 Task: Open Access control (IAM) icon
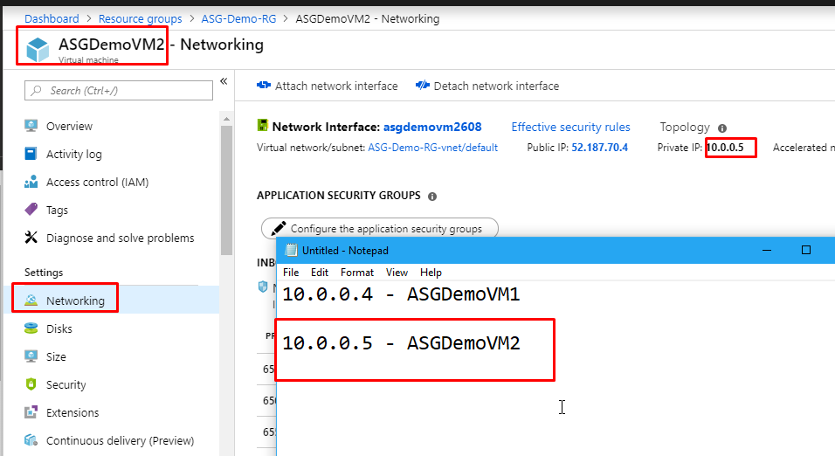point(31,182)
